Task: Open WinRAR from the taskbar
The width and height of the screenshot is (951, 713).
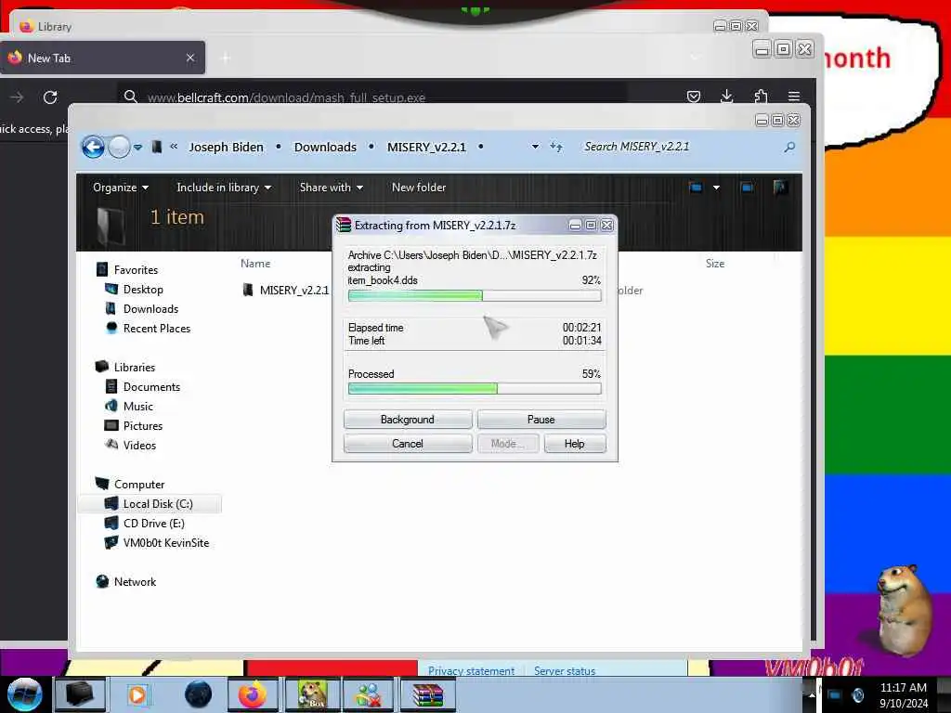Action: tap(428, 694)
